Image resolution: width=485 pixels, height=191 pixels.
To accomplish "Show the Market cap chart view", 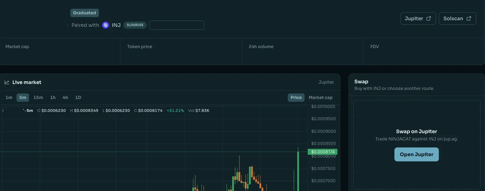I will click(x=321, y=98).
